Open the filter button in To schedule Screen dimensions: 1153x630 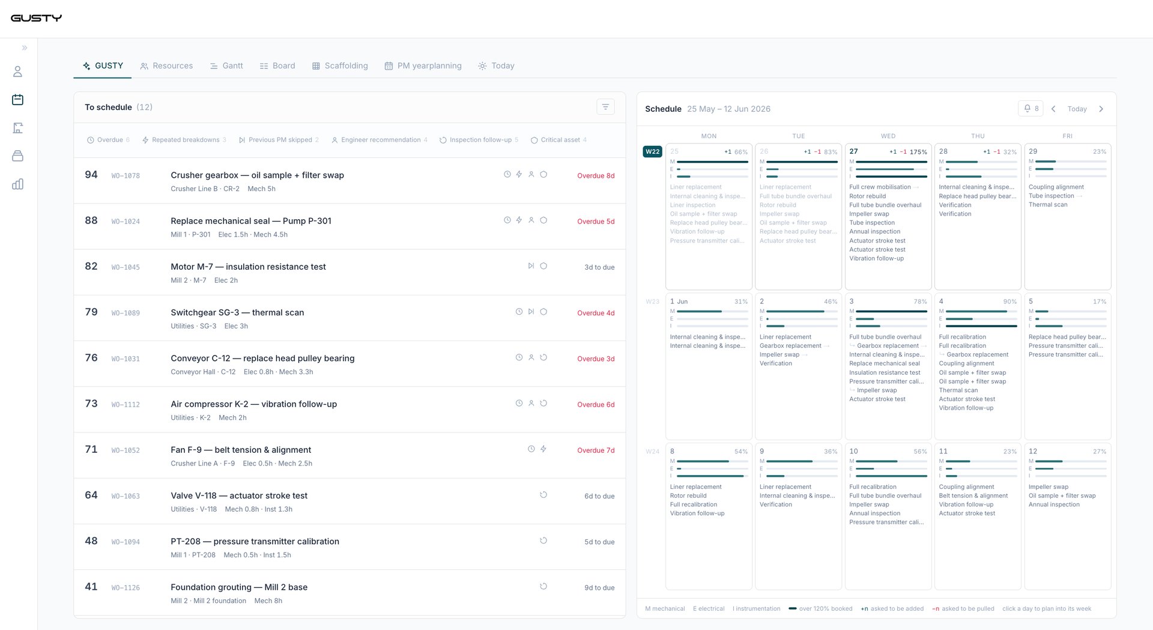(605, 107)
